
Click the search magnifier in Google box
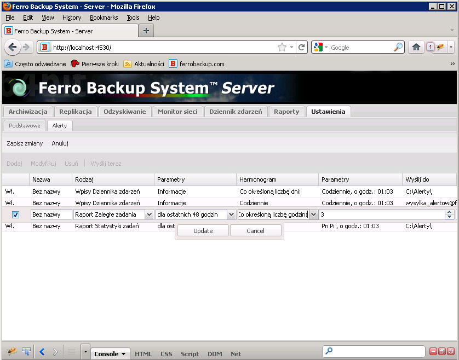click(x=398, y=48)
